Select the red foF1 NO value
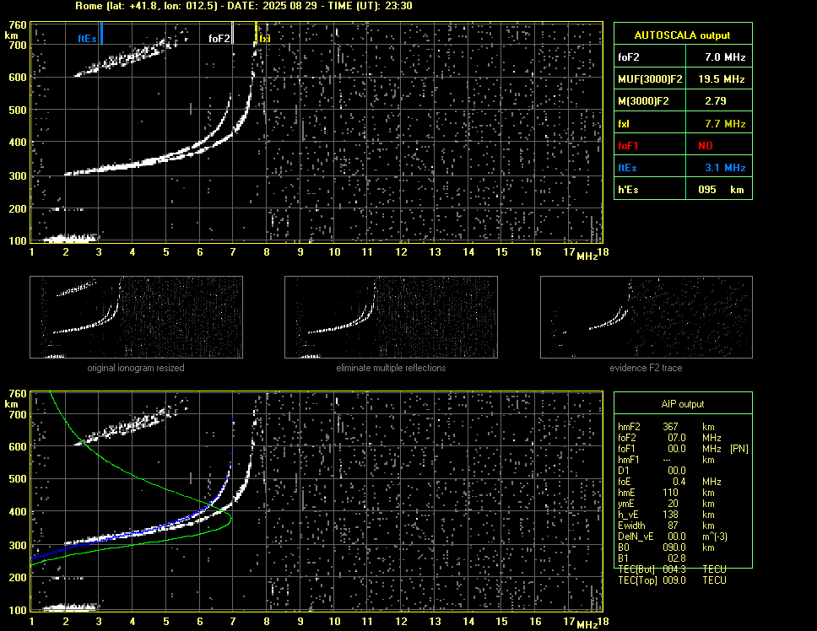 point(706,146)
